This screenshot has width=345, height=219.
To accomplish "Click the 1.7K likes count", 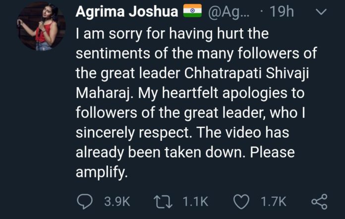I will click(274, 202).
